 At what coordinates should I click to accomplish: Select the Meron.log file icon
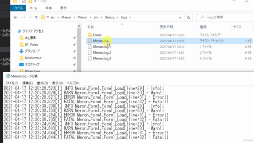pyautogui.click(x=90, y=41)
